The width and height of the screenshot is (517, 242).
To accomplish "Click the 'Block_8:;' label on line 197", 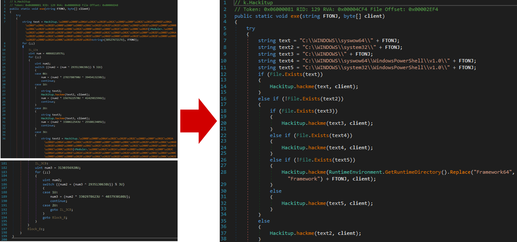I will (36, 229).
